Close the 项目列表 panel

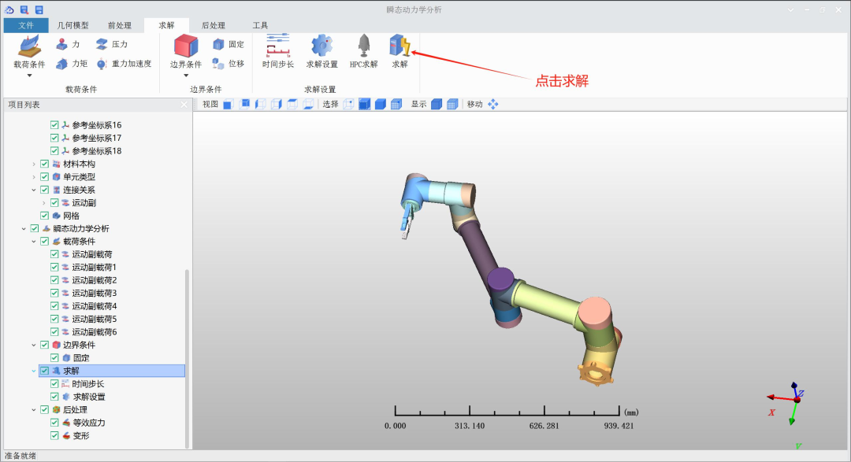point(184,105)
